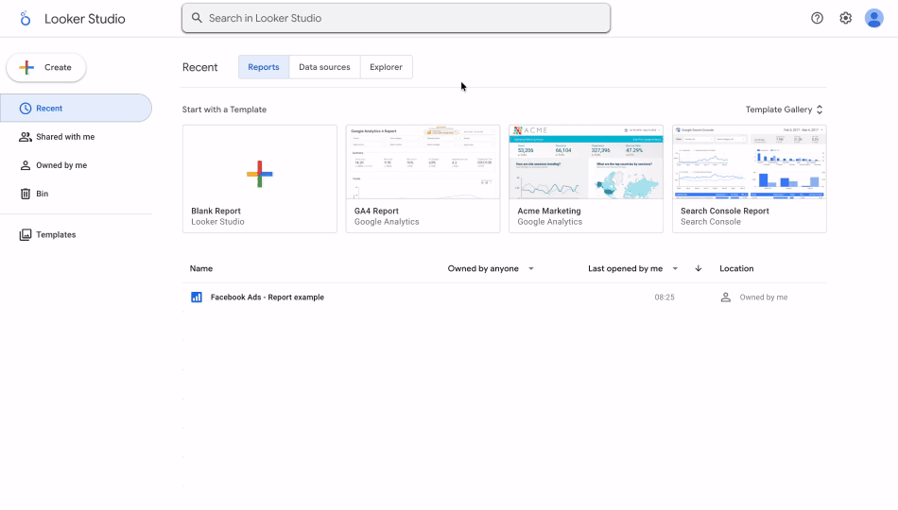Image resolution: width=898 pixels, height=510 pixels.
Task: Click the Bin trash icon
Action: (26, 194)
